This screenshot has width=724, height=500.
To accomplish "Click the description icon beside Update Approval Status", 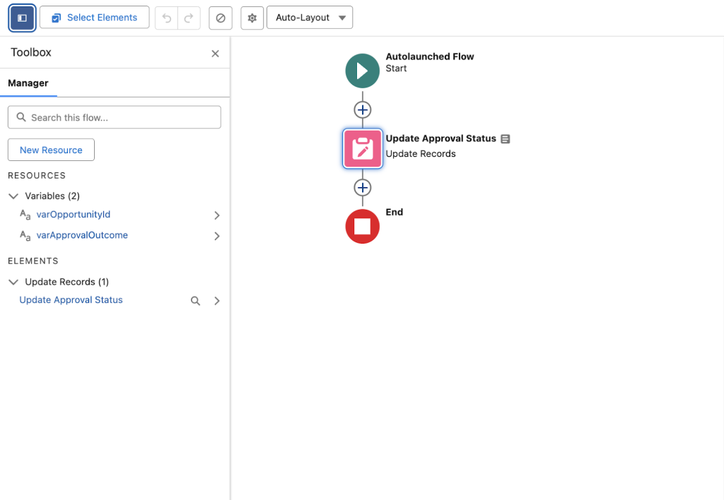I will [x=506, y=139].
